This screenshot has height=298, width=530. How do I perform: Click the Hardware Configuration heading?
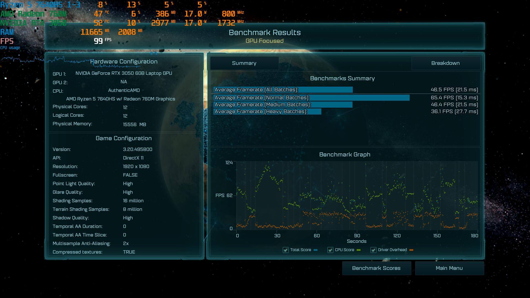tap(124, 62)
